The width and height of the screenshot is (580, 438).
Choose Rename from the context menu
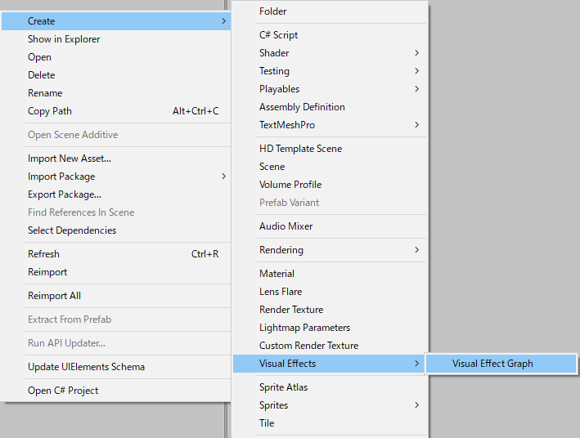pyautogui.click(x=116, y=93)
